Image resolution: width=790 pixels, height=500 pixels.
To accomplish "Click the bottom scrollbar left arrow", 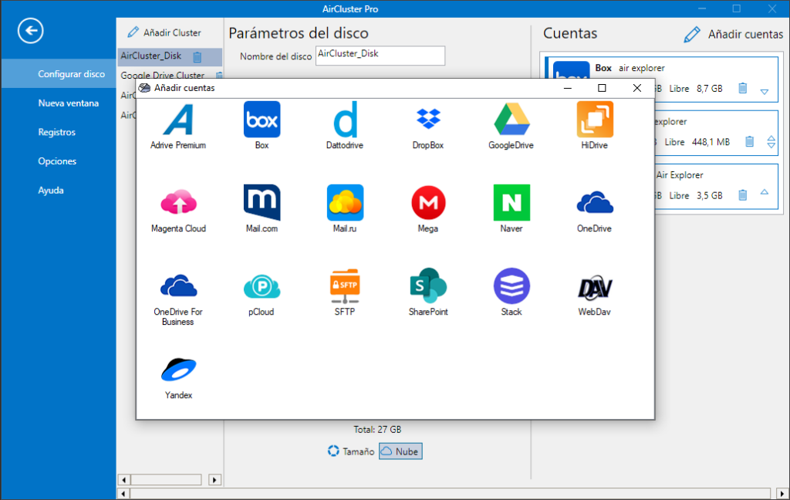I will point(124,494).
